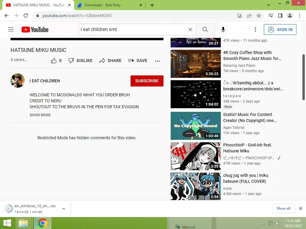Viewport: 306px width, 229px height.
Task: Open the Agan Tutorial channel link
Action: 234,128
